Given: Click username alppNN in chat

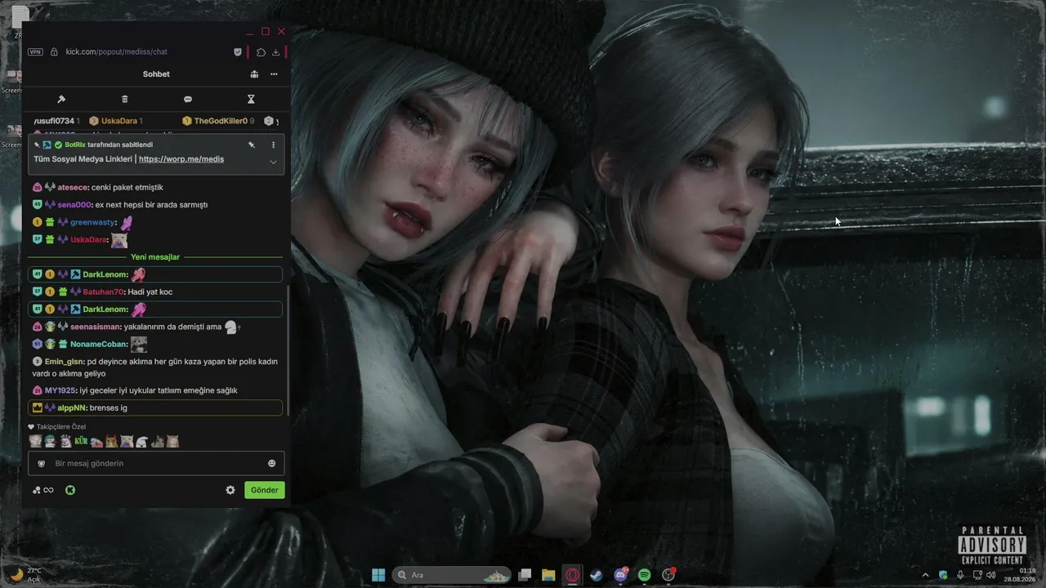Looking at the screenshot, I should [x=72, y=408].
